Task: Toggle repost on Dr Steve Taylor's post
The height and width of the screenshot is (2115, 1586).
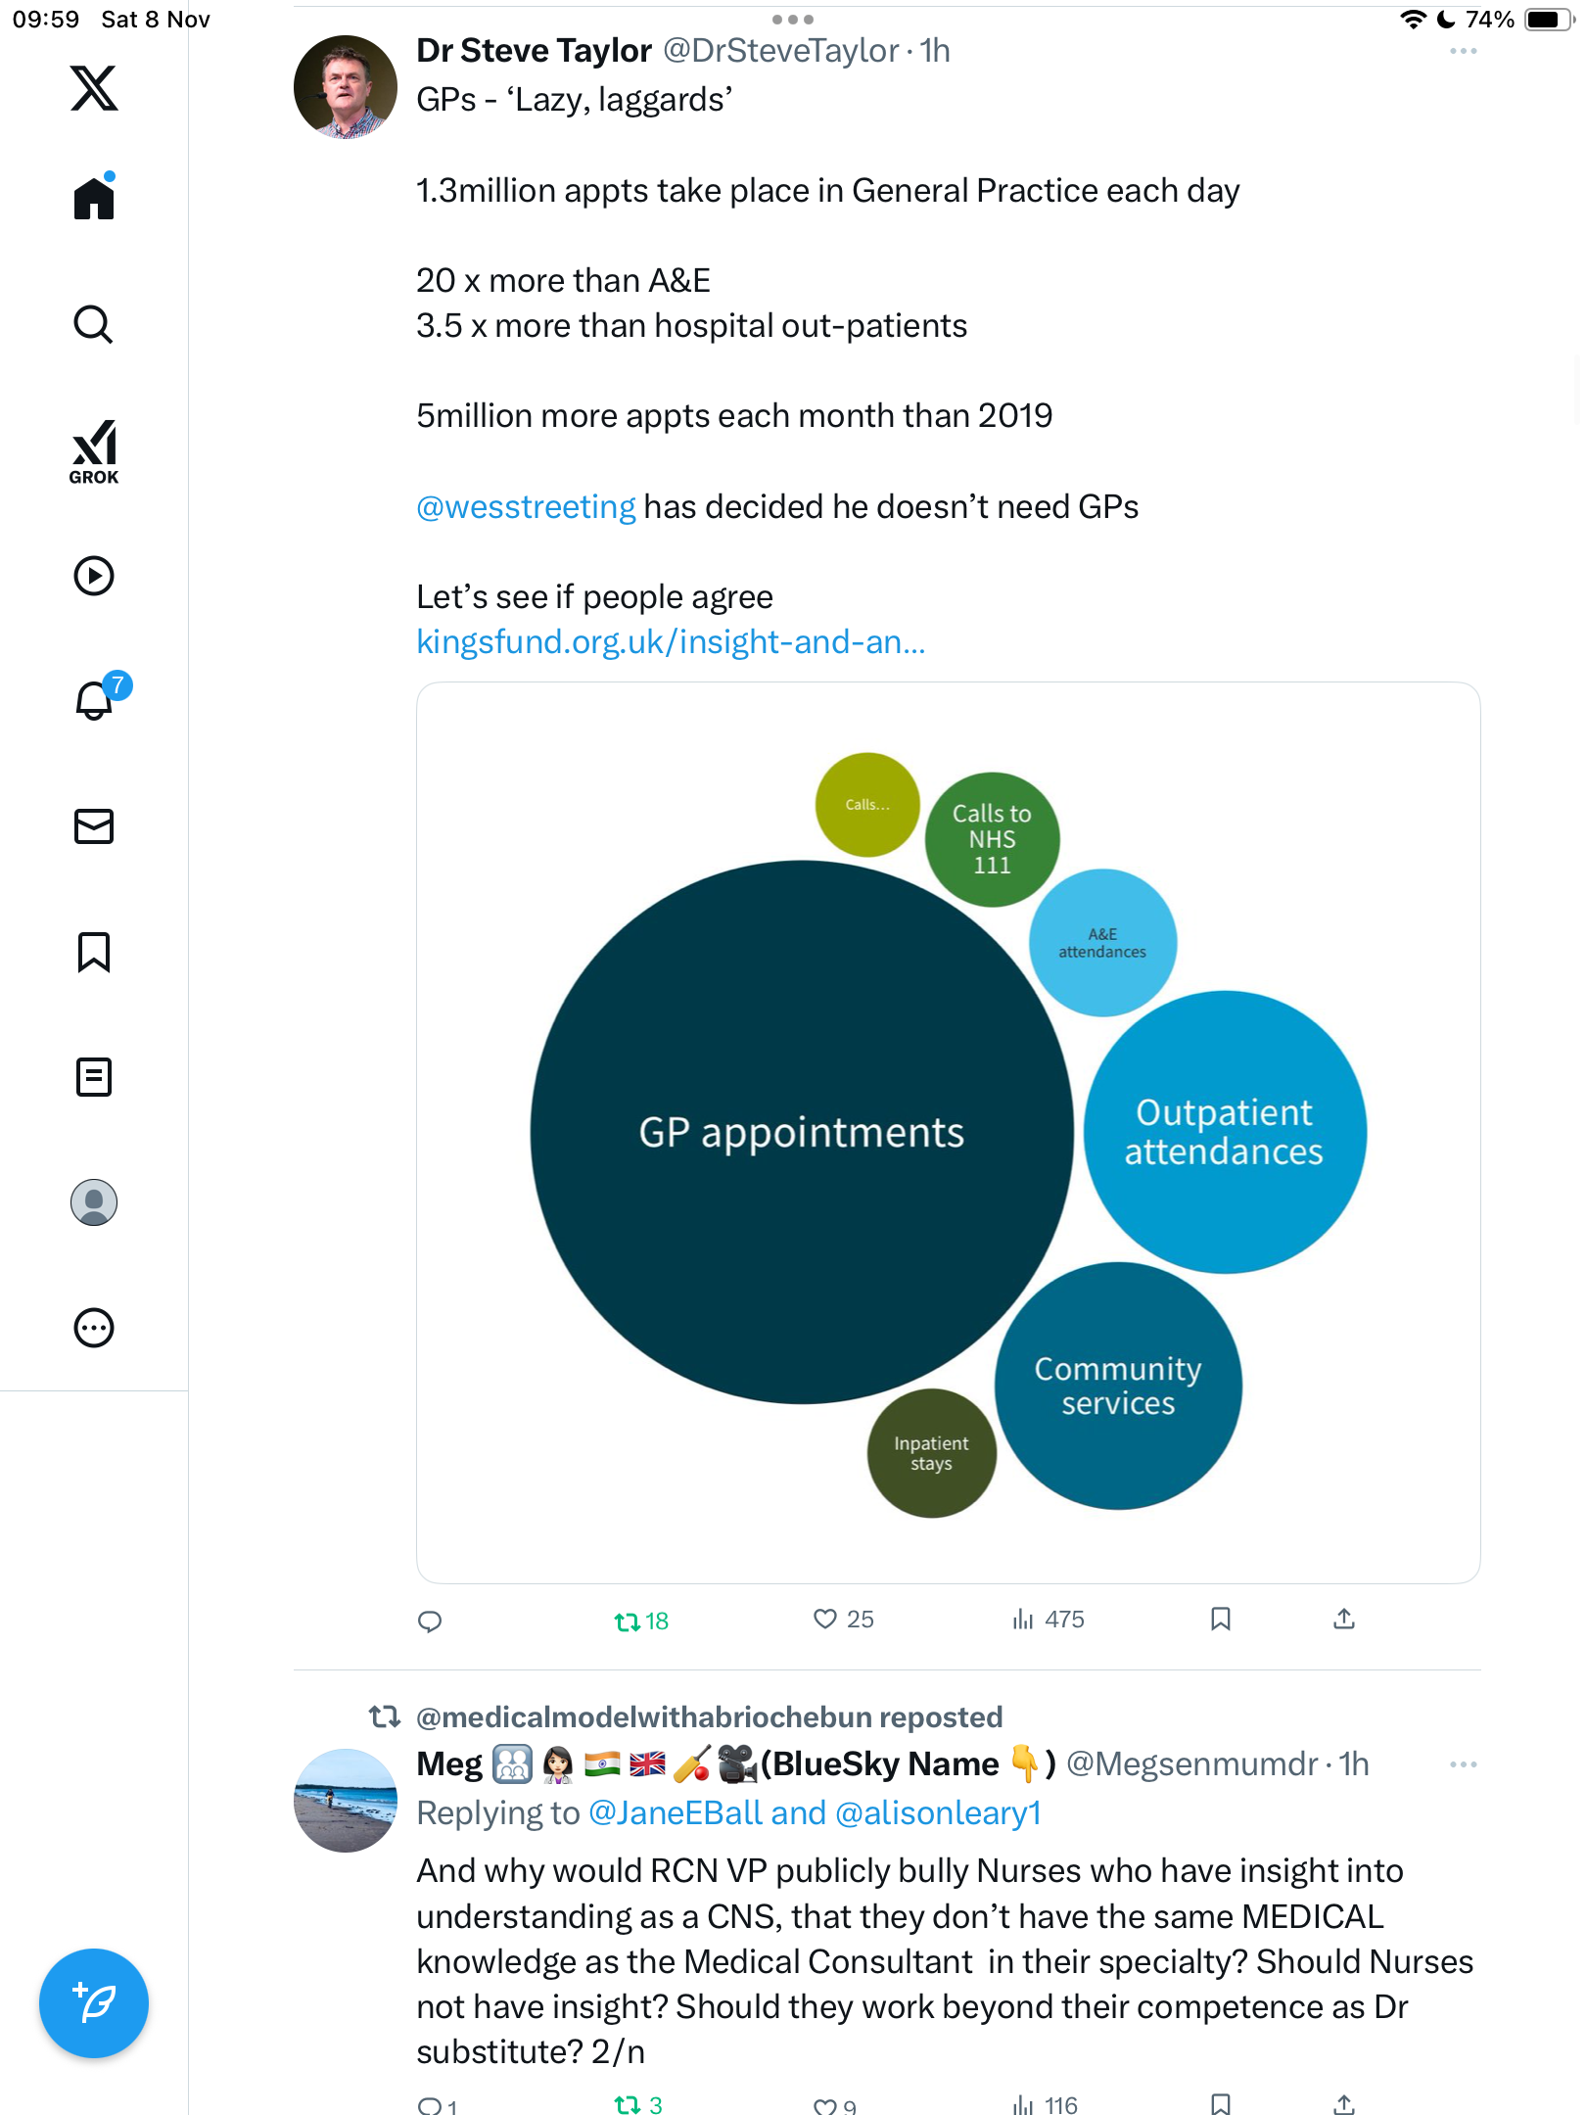Action: (x=628, y=1621)
